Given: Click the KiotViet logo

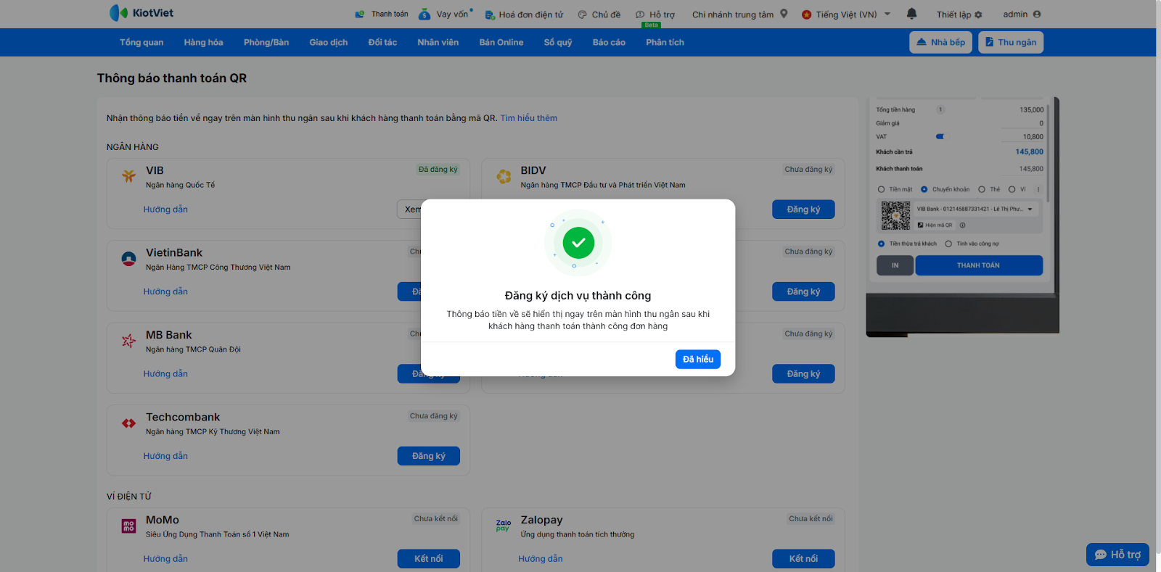Looking at the screenshot, I should coord(141,13).
